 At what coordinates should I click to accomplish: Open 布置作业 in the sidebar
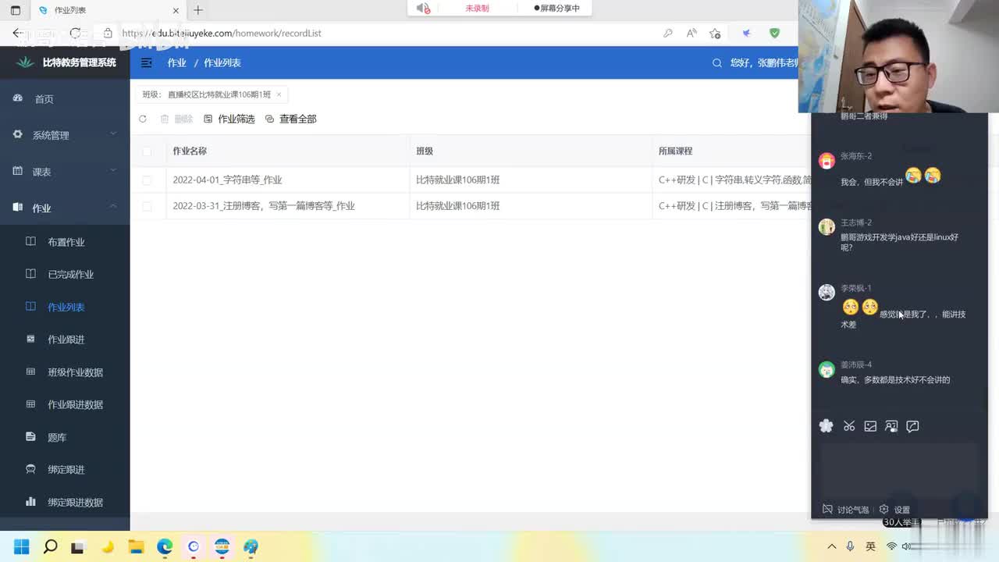tap(66, 242)
